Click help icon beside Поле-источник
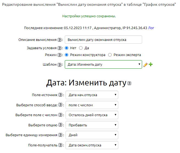 [60, 95]
